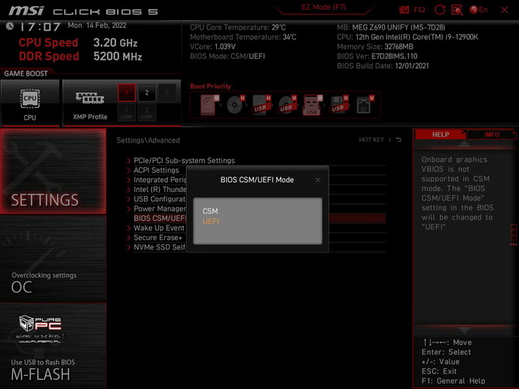Click the network boot device icon
The image size is (519, 389).
click(x=364, y=105)
